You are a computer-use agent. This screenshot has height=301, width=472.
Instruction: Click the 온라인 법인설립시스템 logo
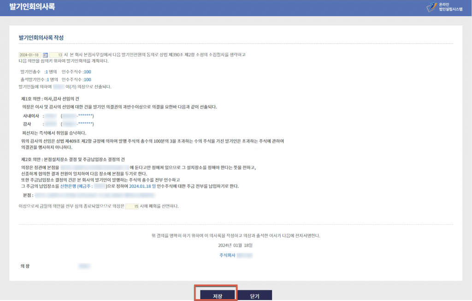click(444, 7)
